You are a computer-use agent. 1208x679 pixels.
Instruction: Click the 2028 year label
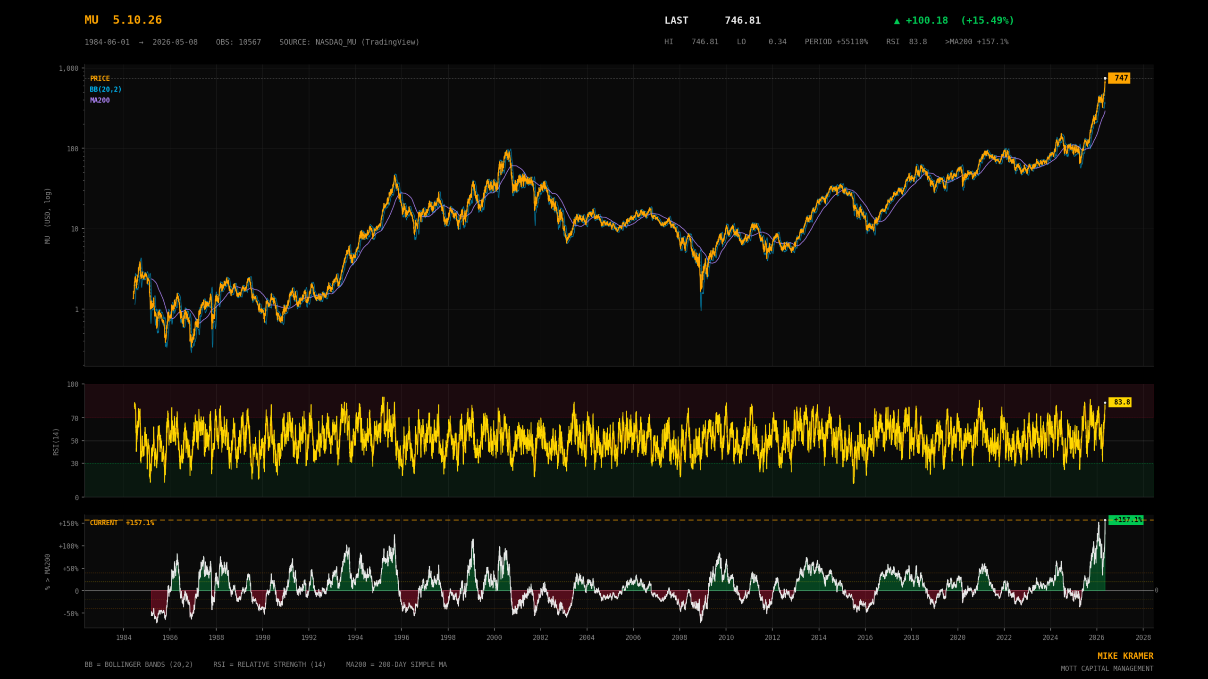pos(1143,638)
